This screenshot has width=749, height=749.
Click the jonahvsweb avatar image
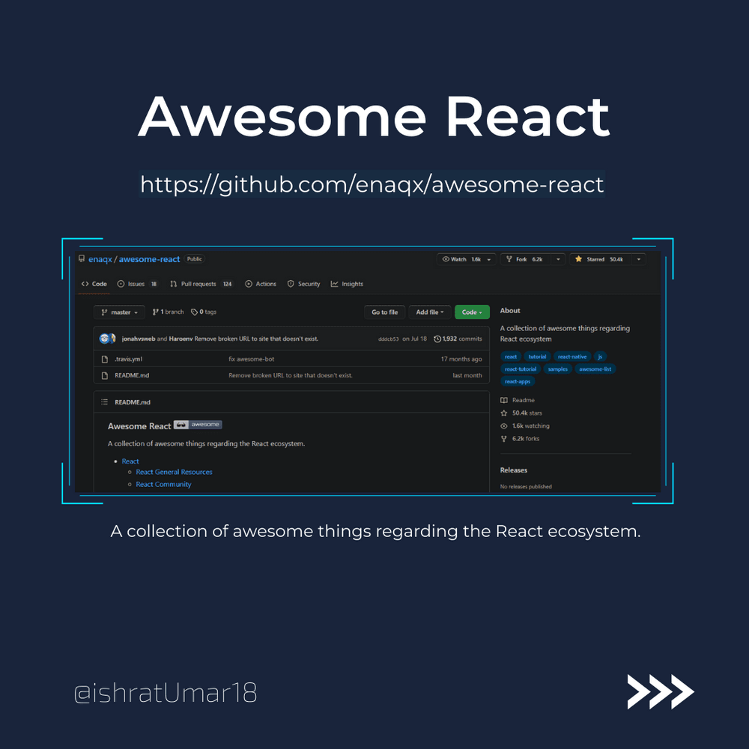pyautogui.click(x=106, y=339)
